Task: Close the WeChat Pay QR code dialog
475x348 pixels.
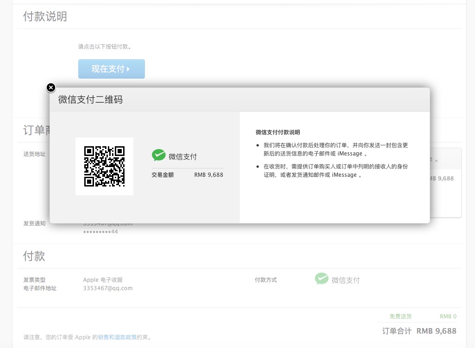Action: [51, 87]
